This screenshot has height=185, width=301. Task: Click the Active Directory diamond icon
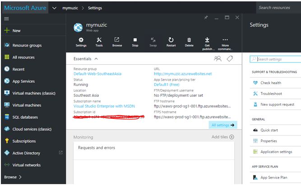(x=7, y=153)
